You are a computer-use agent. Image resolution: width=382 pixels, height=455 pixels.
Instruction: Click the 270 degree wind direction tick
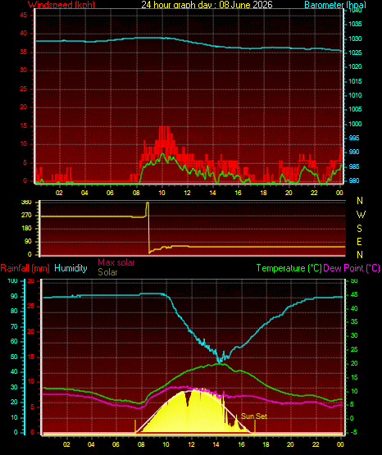(26, 216)
